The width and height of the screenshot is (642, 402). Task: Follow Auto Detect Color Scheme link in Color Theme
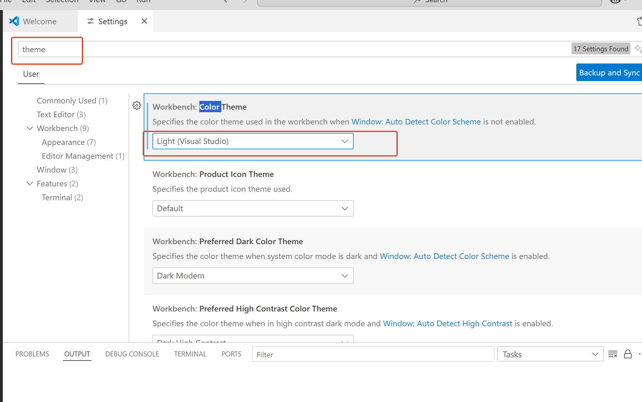pyautogui.click(x=416, y=122)
